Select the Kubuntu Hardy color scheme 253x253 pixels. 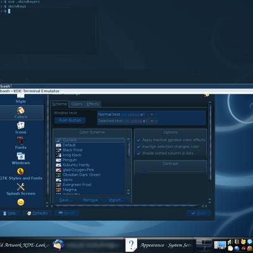pos(90,165)
